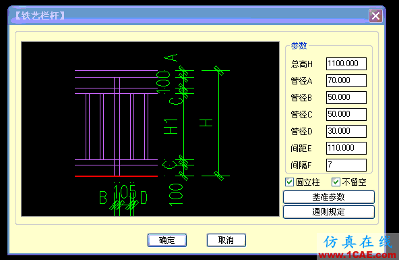Edit the 管径C value field
Image resolution: width=399 pixels, height=260 pixels.
[346, 114]
